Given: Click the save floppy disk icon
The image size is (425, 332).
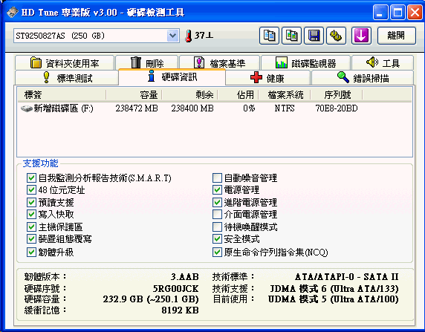Looking at the screenshot, I should click(x=314, y=36).
